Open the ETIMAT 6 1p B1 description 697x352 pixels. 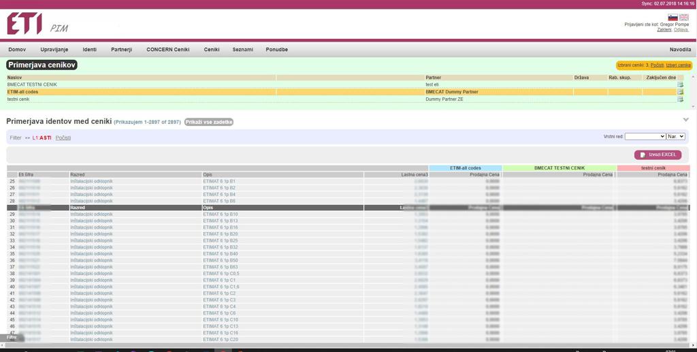[219, 181]
